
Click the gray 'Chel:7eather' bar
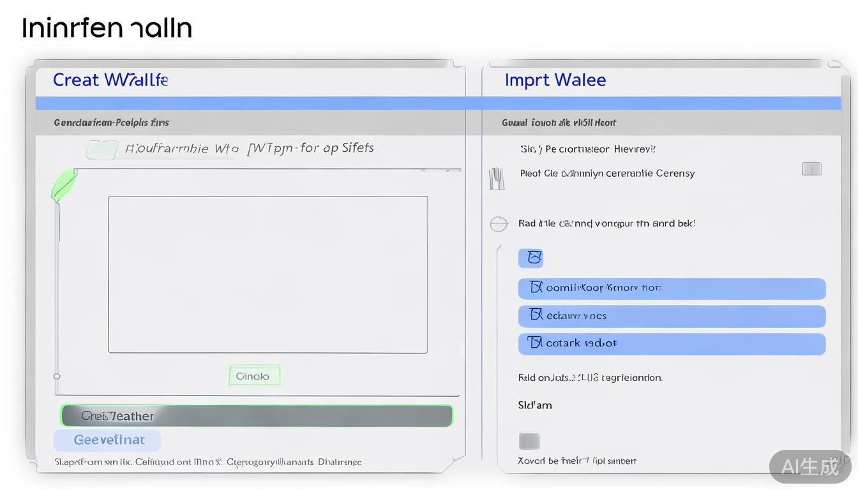pyautogui.click(x=257, y=416)
